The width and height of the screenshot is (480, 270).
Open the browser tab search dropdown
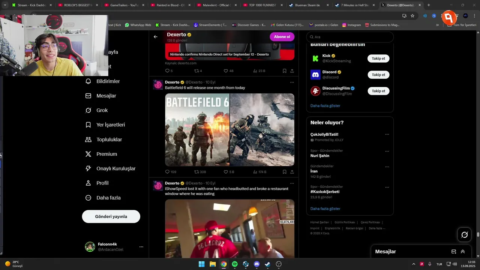coord(5,5)
